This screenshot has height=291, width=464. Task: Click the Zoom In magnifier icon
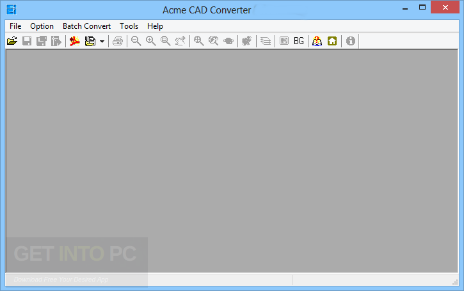151,41
